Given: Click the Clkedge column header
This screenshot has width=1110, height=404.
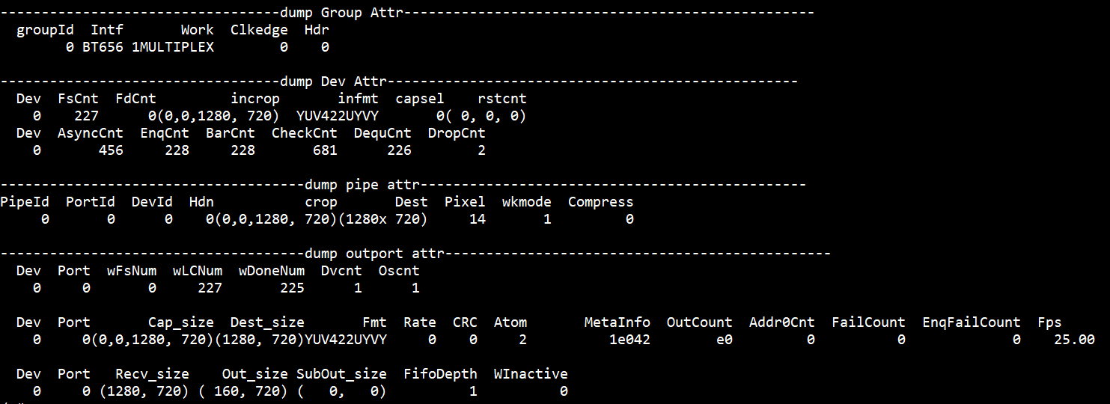Looking at the screenshot, I should point(259,31).
